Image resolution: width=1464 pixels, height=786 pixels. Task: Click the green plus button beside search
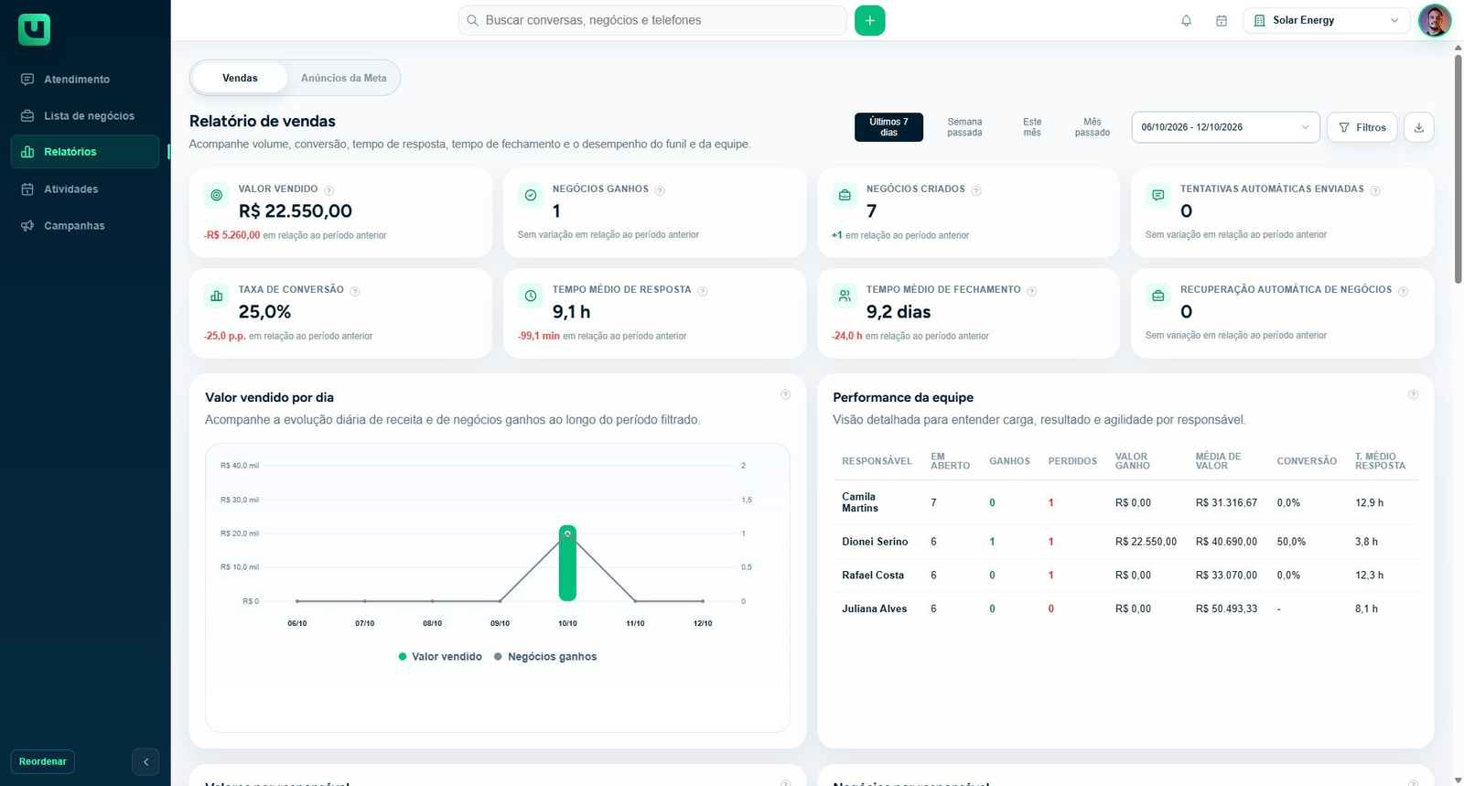(x=869, y=20)
